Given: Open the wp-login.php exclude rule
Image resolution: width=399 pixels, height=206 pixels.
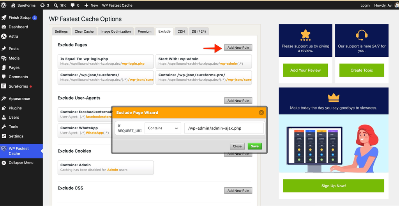Looking at the screenshot, I should [x=106, y=61].
